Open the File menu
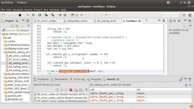This screenshot has height=109, width=194. click(3, 10)
